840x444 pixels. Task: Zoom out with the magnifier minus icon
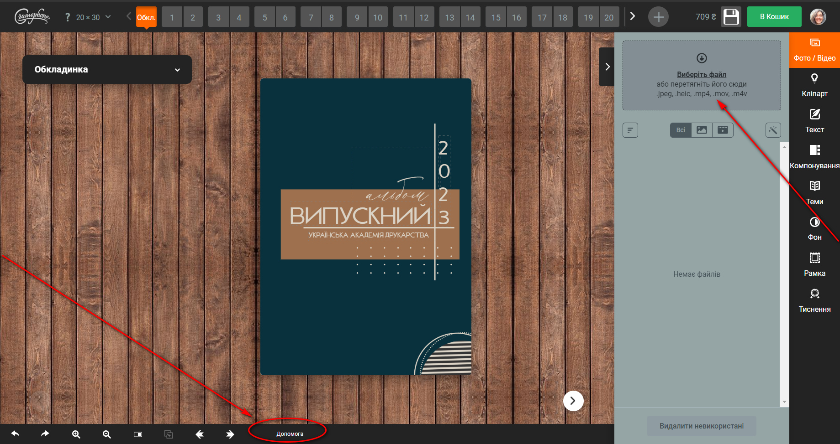pyautogui.click(x=106, y=434)
